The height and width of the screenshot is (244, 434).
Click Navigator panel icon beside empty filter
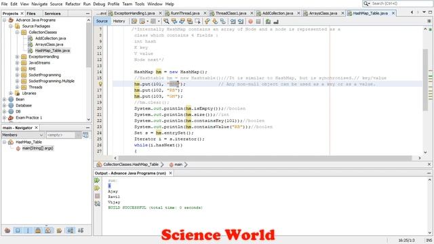[x=85, y=135]
